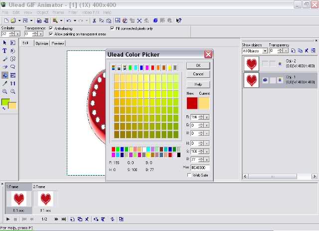Click the New red color swatch
Viewport: 319px width, 231px height.
pos(192,103)
